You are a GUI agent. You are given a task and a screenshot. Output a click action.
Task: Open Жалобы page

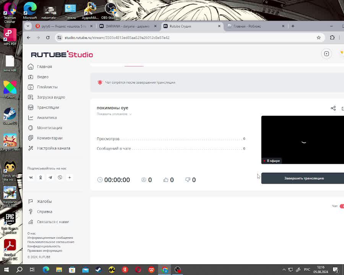tap(44, 201)
